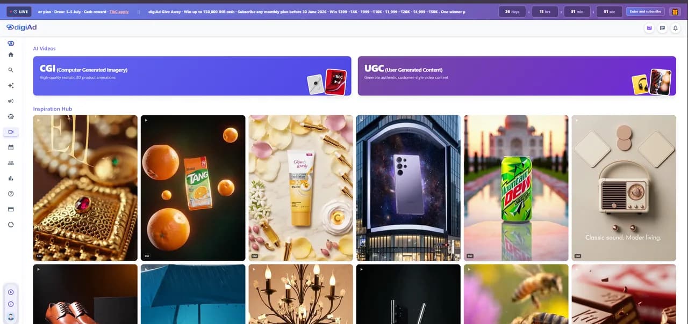The image size is (688, 324).
Task: Click the "26 days" countdown box
Action: click(512, 11)
